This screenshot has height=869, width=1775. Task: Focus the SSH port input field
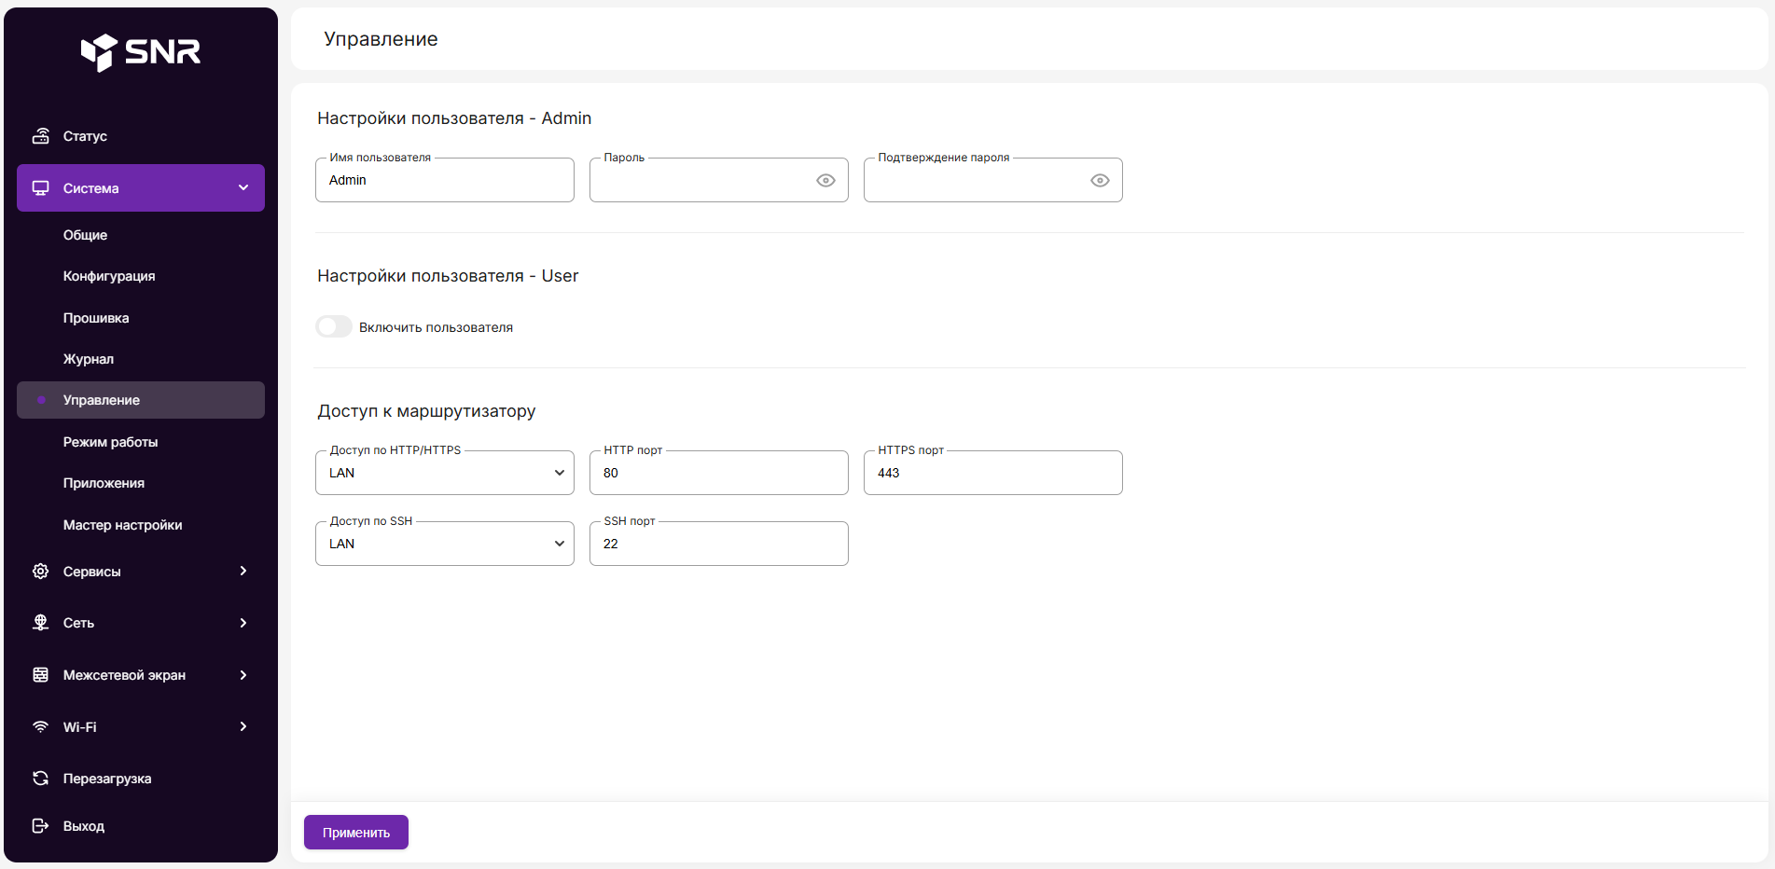click(x=718, y=545)
